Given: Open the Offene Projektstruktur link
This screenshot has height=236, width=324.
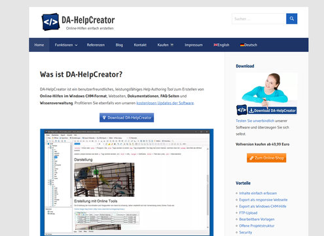Looking at the screenshot, I should pyautogui.click(x=257, y=226).
